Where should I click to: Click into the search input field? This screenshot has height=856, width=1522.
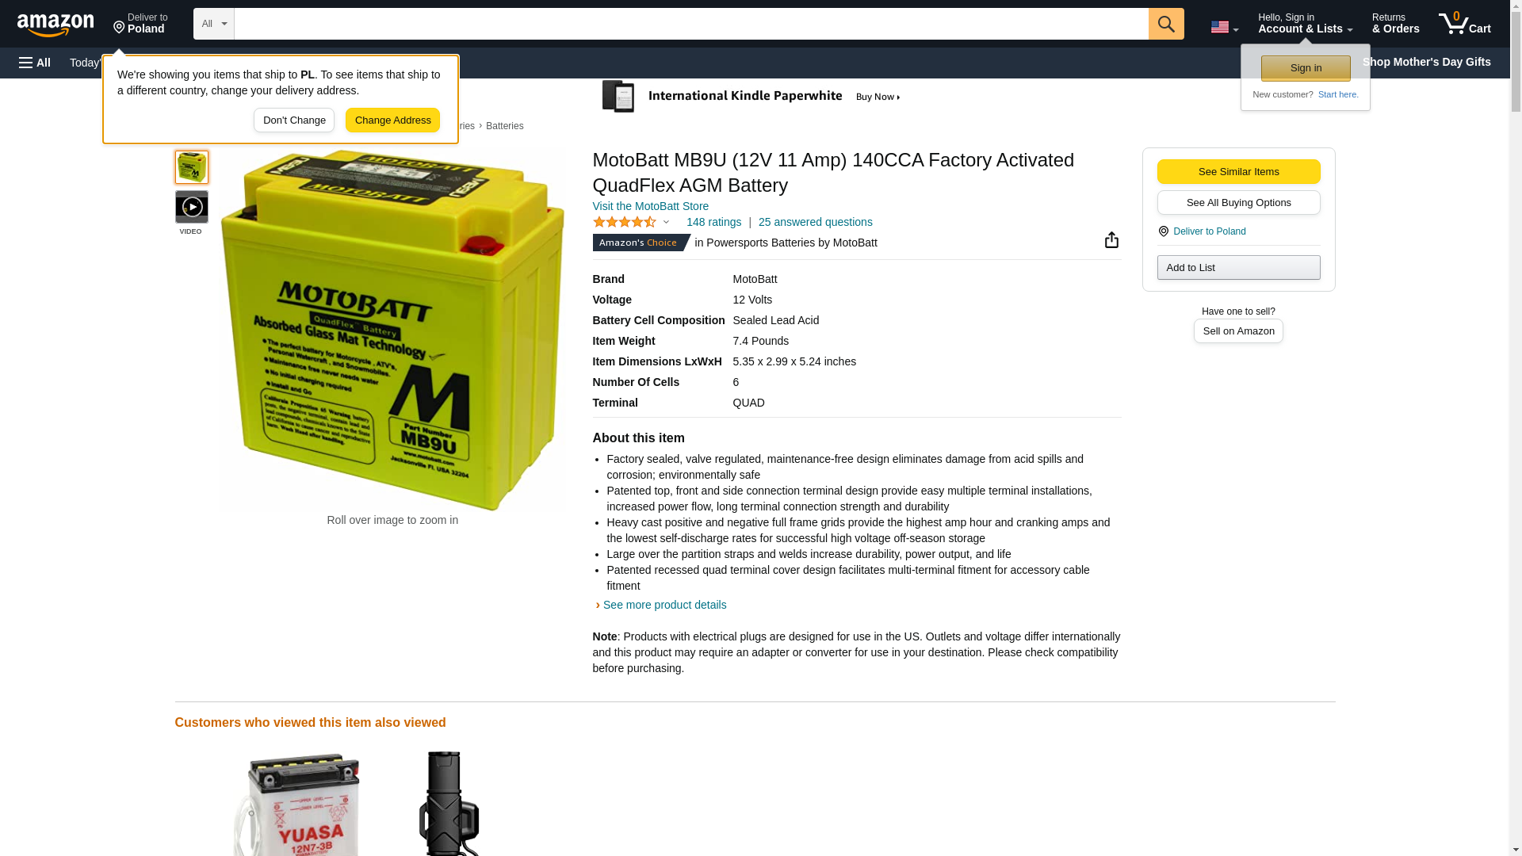(x=691, y=24)
